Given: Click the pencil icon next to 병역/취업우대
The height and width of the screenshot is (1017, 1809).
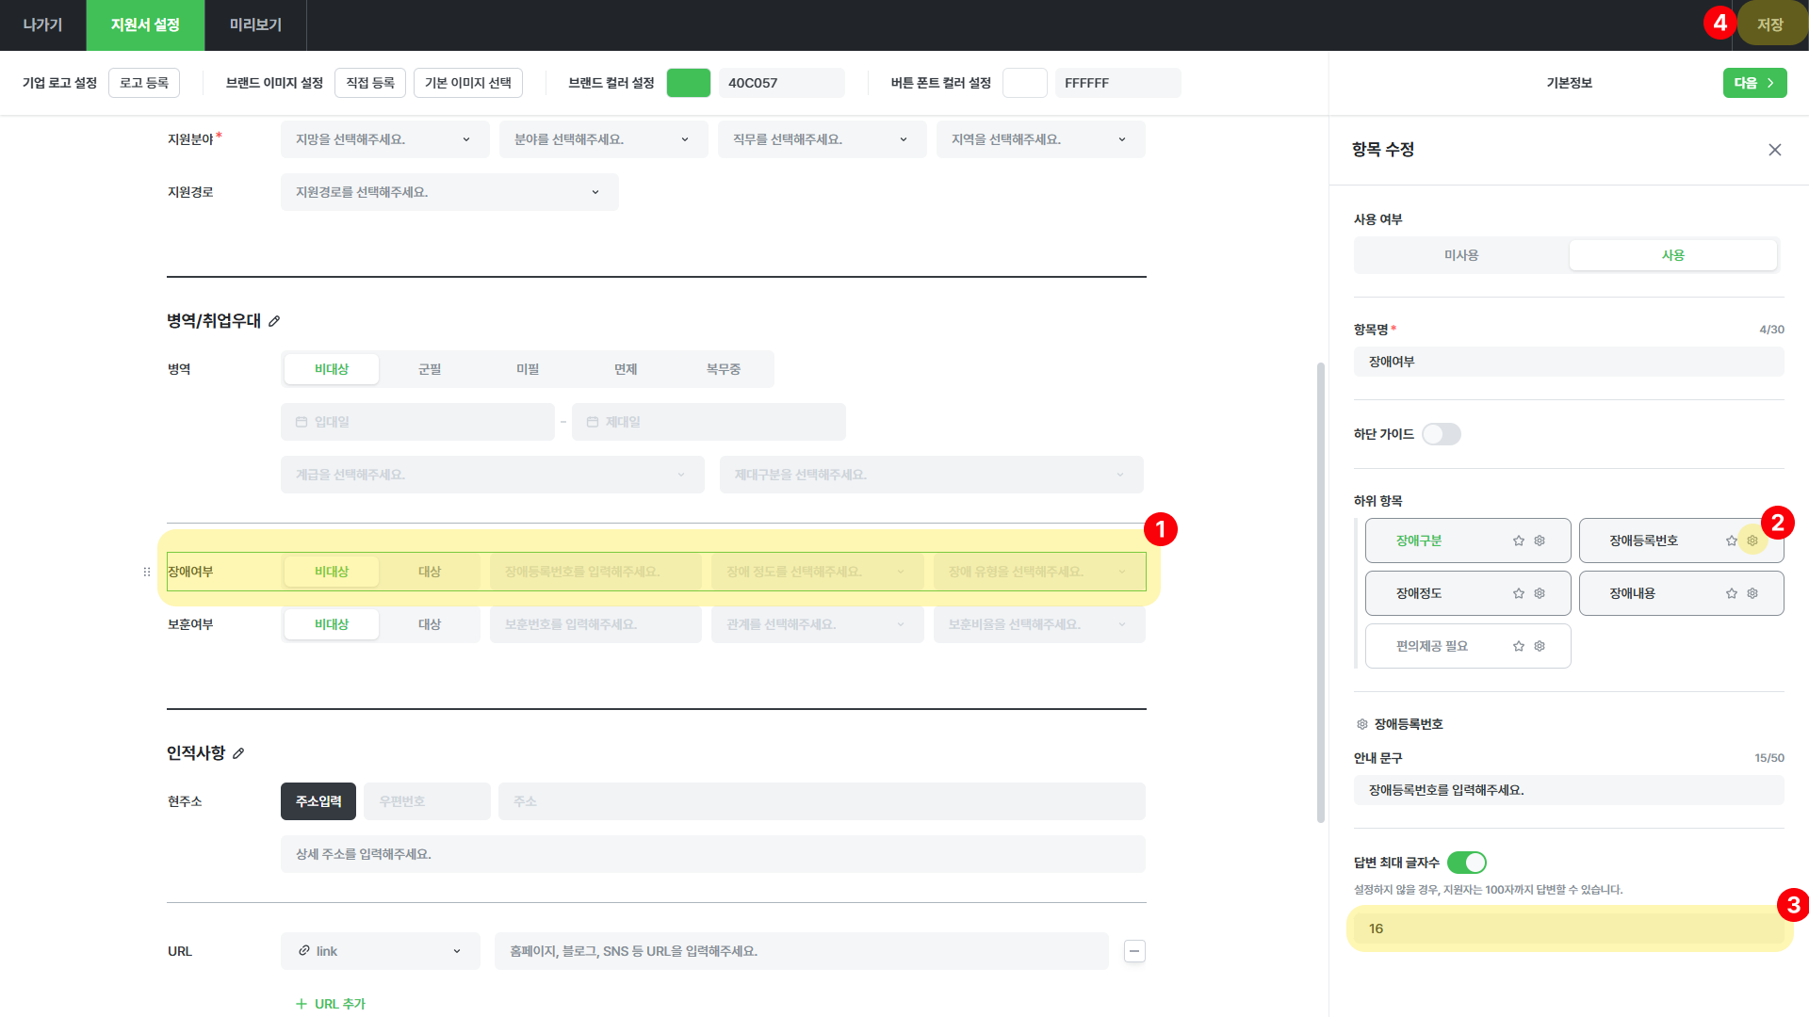Looking at the screenshot, I should coord(274,321).
